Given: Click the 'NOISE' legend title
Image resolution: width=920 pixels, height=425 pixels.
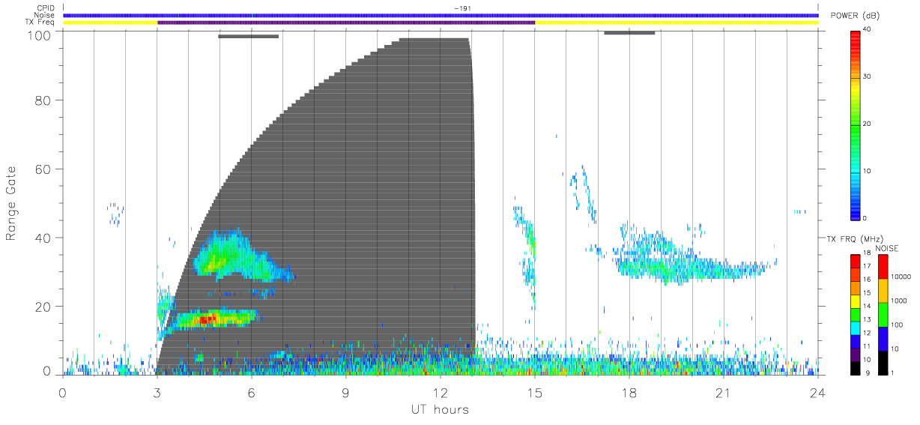Looking at the screenshot, I should point(886,248).
